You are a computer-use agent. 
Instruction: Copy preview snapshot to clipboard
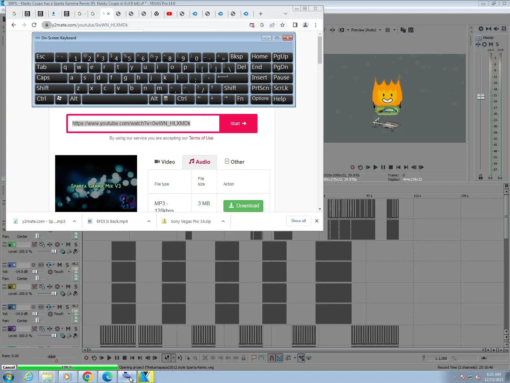(x=403, y=30)
